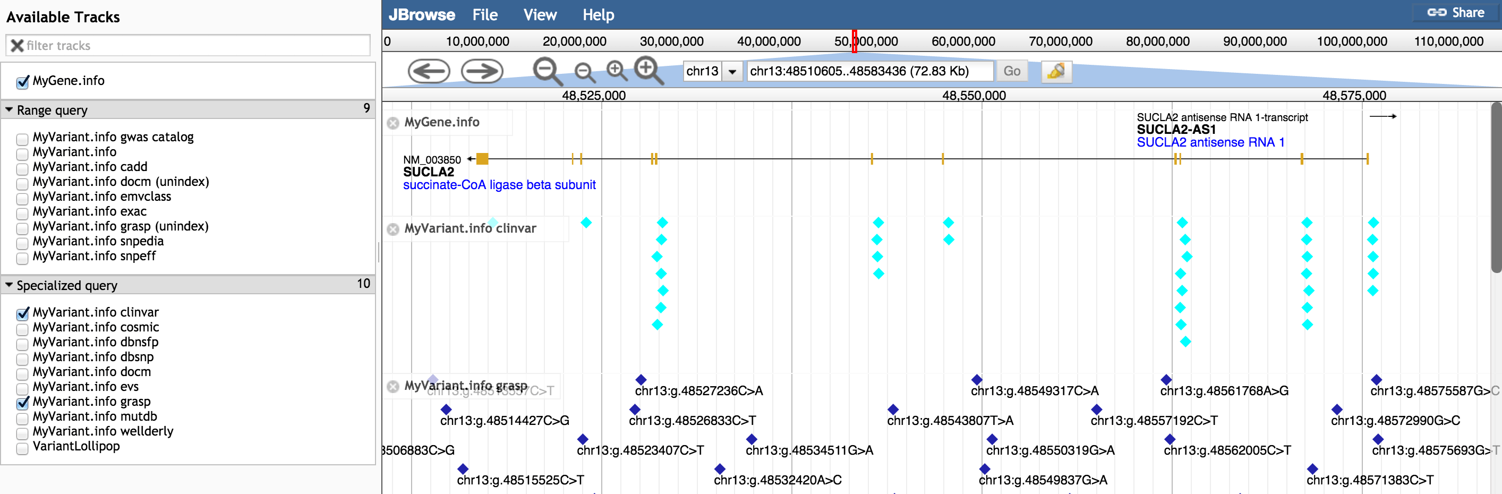This screenshot has width=1502, height=494.
Task: Uncheck the MyGene.info track checkbox
Action: coord(23,82)
